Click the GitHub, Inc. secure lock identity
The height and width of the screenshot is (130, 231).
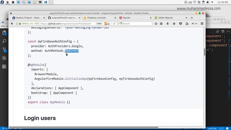(29, 23)
